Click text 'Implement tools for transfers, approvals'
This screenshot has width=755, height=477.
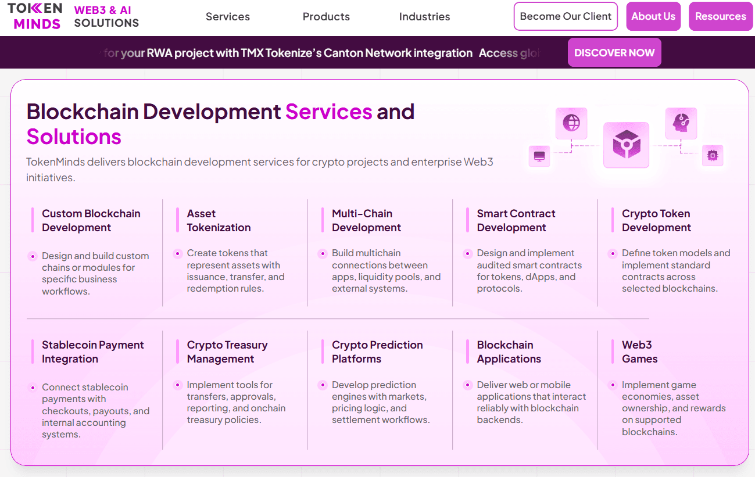[x=236, y=402]
